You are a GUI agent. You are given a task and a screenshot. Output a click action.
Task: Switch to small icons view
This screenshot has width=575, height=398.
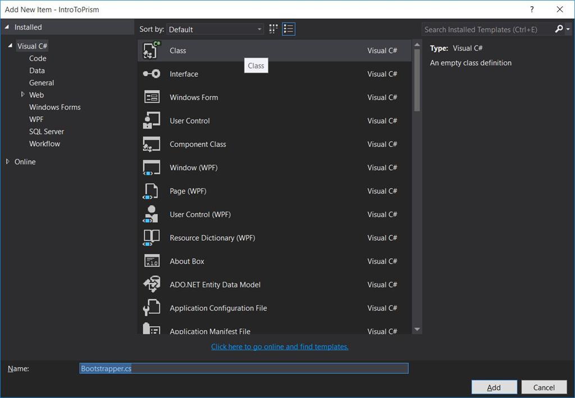coord(273,29)
